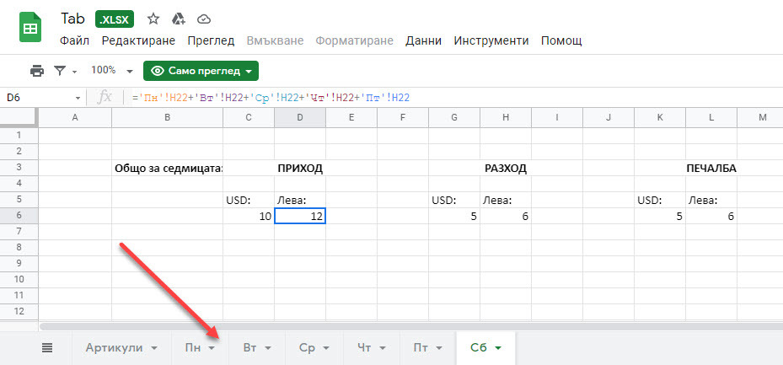783x365 pixels.
Task: Open the Пн sheet tab menu arrow
Action: point(213,347)
